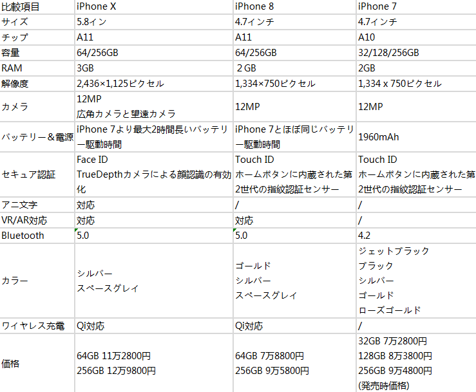Click the 比較項目 header cell
The width and height of the screenshot is (476, 392).
(x=37, y=6)
